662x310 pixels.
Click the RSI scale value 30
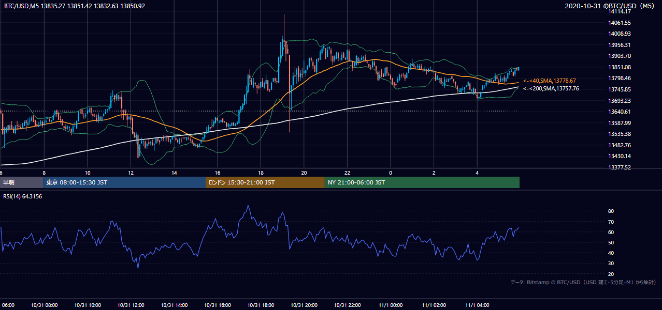click(x=611, y=263)
